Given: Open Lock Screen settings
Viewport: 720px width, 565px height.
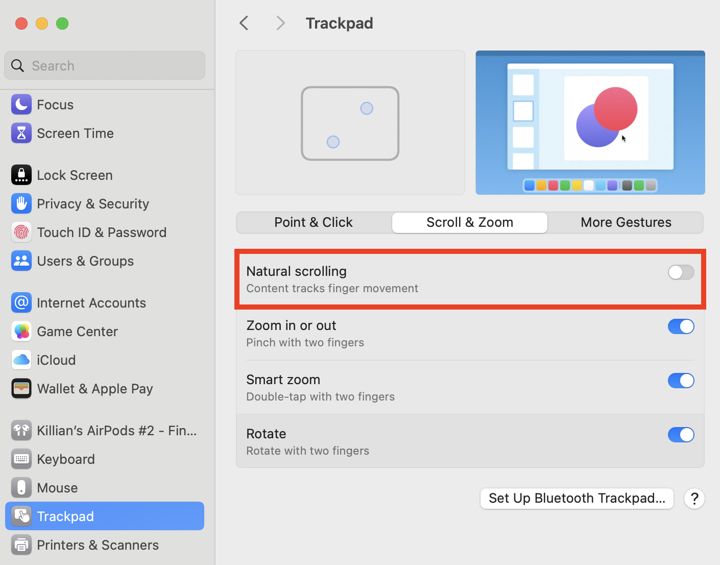Looking at the screenshot, I should [x=21, y=175].
